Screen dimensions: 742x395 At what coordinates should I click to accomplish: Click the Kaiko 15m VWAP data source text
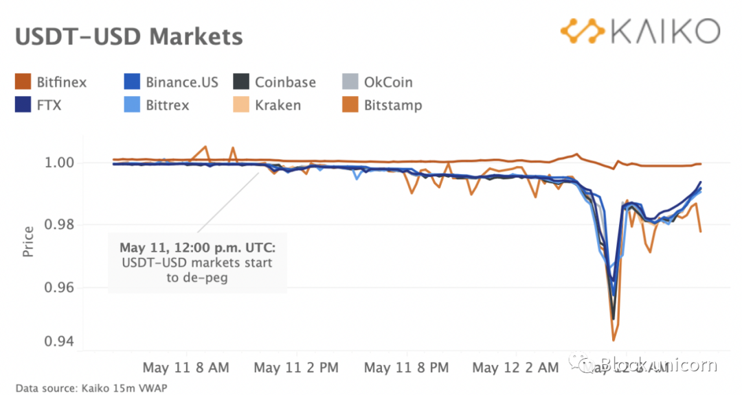click(x=91, y=387)
